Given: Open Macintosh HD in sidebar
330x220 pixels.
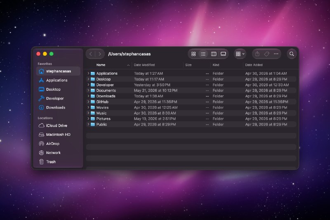Looking at the screenshot, I should [x=58, y=135].
